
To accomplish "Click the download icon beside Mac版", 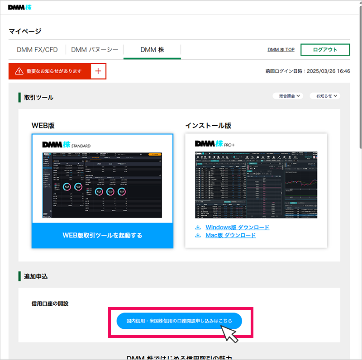I will click(x=198, y=235).
